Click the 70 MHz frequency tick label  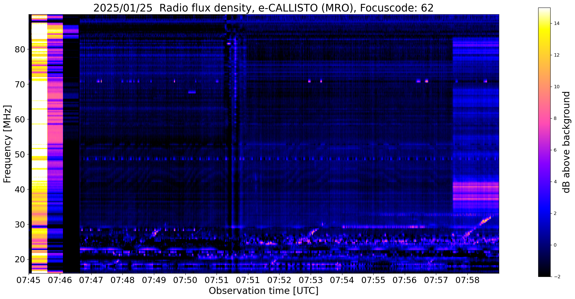pyautogui.click(x=20, y=84)
